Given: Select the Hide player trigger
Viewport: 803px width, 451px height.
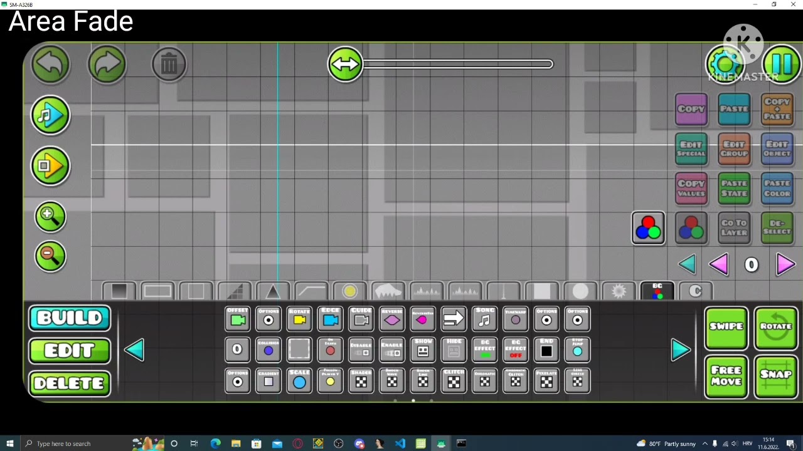Looking at the screenshot, I should click(454, 350).
